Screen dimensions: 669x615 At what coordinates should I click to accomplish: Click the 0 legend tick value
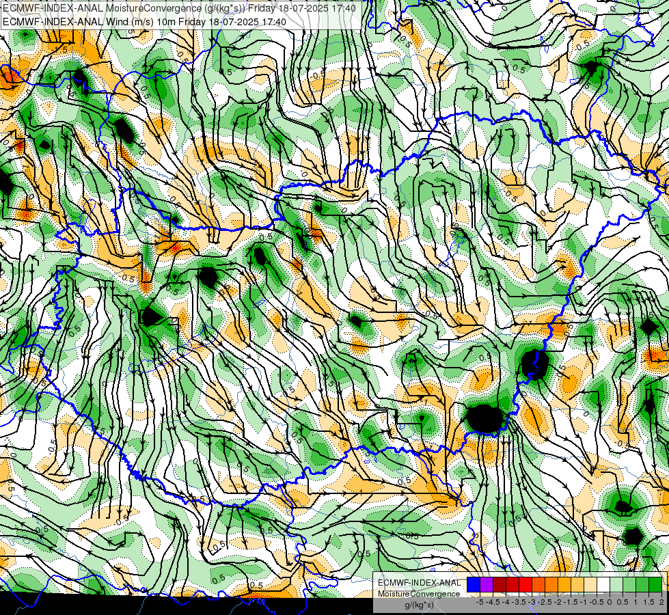610,602
